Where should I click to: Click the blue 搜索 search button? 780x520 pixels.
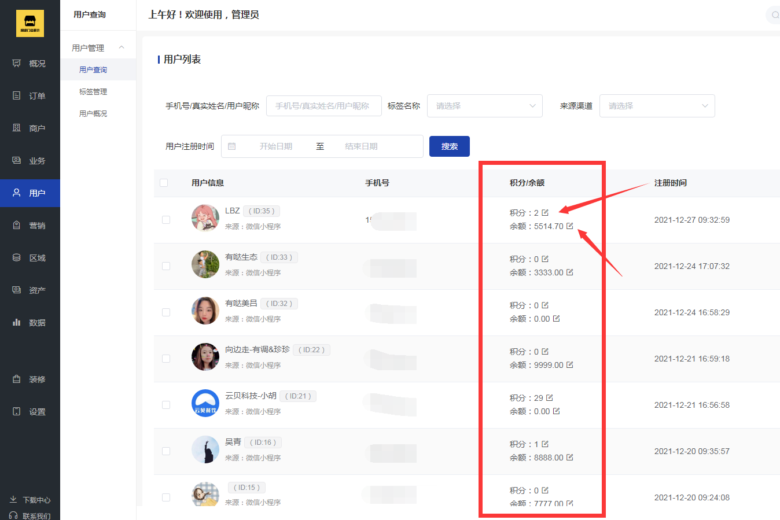coord(450,146)
